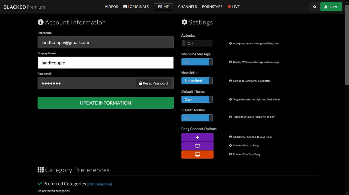The image size is (349, 195).
Task: Go to the ORIGINALS section
Action: 136,7
